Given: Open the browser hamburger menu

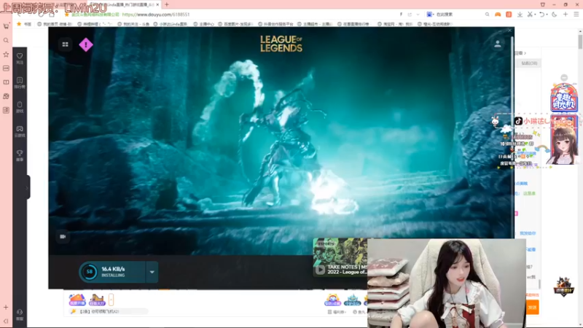Looking at the screenshot, I should pyautogui.click(x=576, y=15).
